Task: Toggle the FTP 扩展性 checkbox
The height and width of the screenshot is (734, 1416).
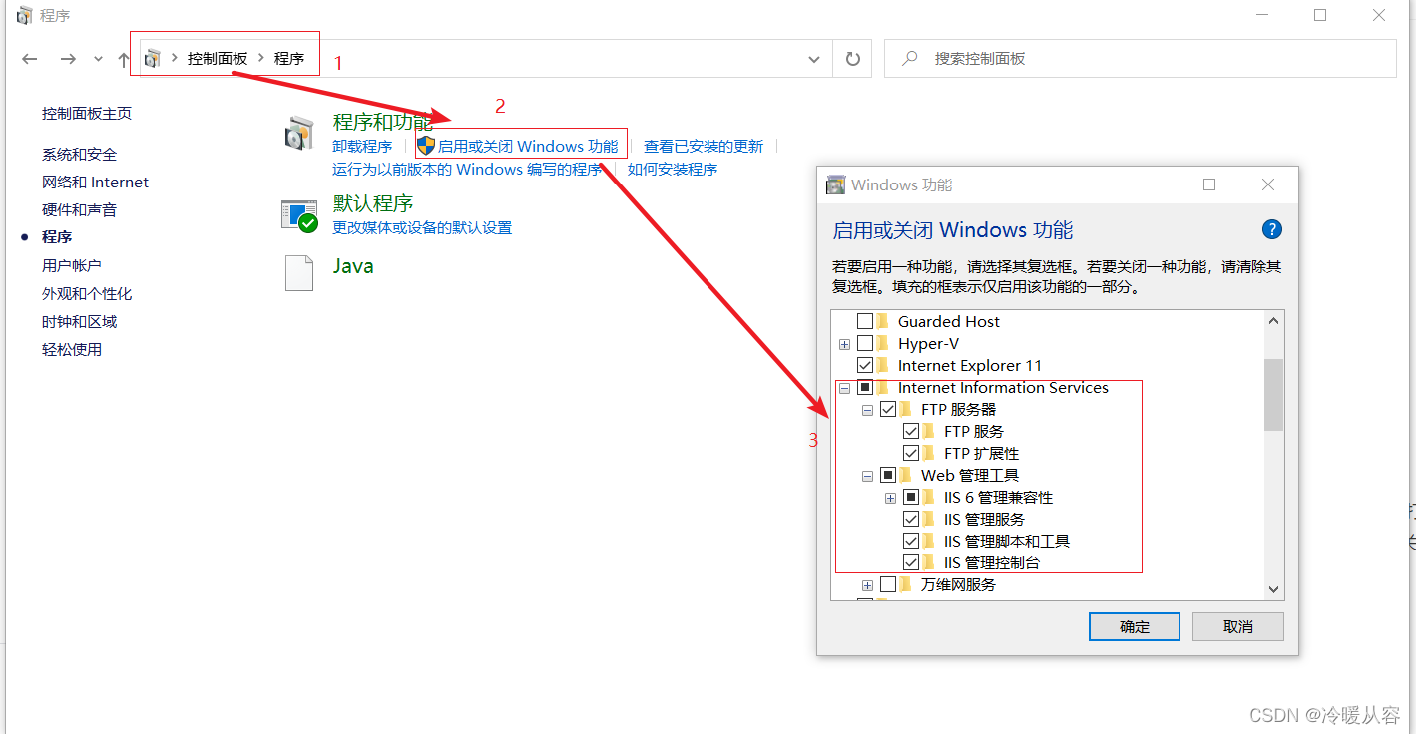Action: [x=911, y=454]
